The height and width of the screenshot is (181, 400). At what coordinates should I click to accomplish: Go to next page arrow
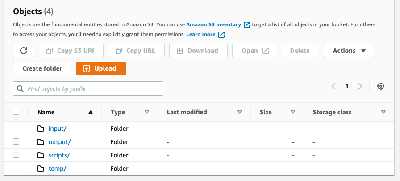click(360, 86)
